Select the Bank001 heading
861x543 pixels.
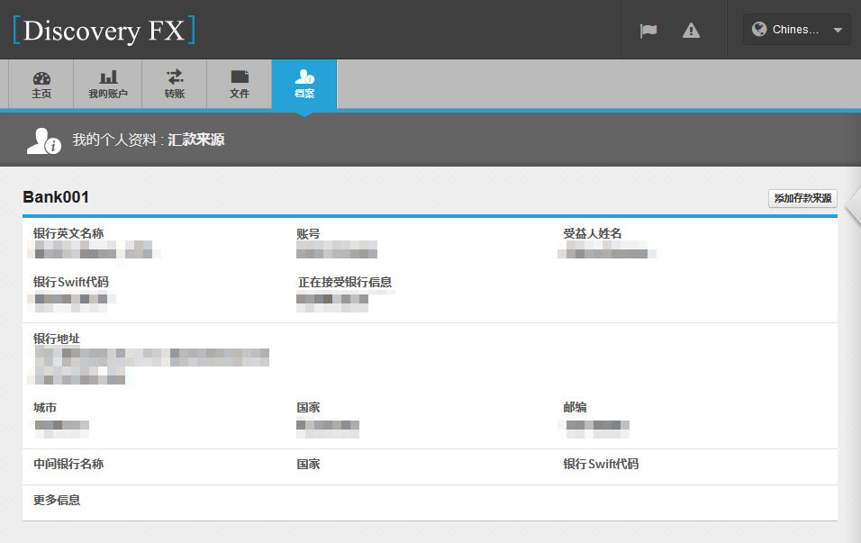tap(56, 197)
